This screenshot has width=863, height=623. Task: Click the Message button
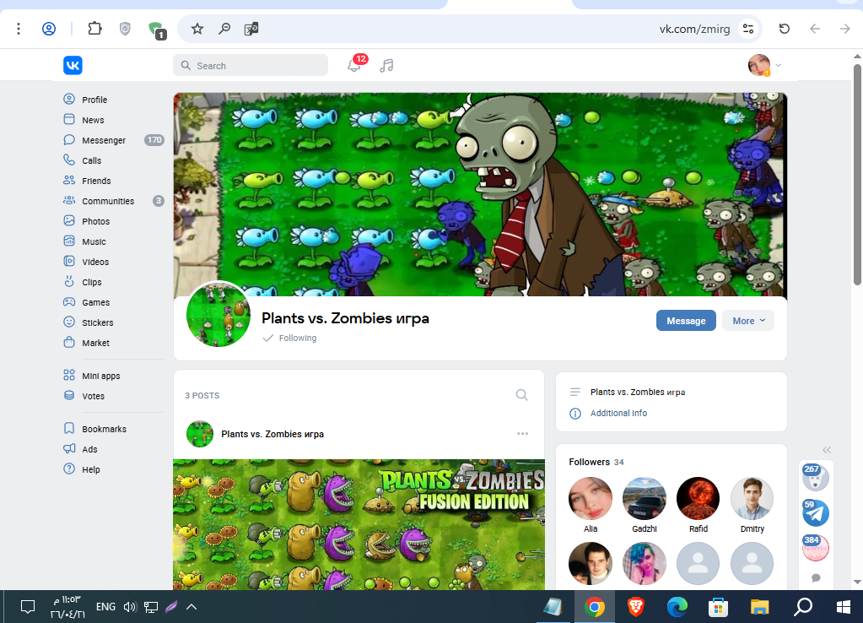click(x=686, y=321)
